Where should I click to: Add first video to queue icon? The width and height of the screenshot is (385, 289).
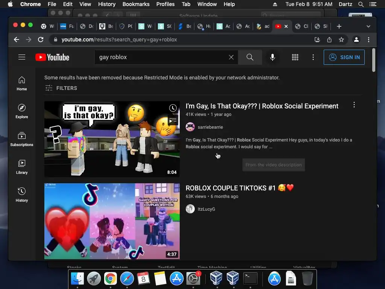pos(173,121)
